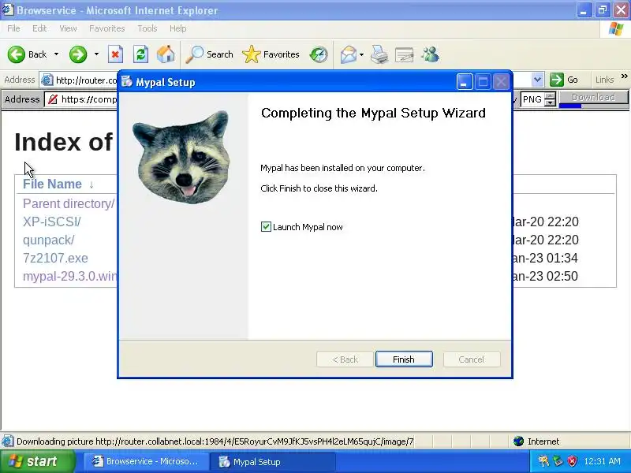Open the Help menu
631x473 pixels.
[178, 28]
